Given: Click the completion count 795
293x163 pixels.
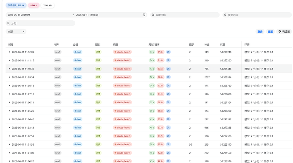Looking at the screenshot, I should point(206,69).
